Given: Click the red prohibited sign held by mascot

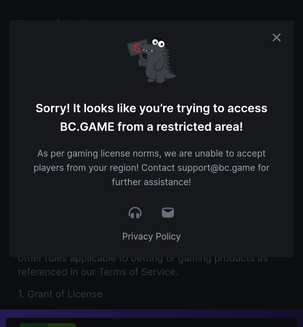Looking at the screenshot, I should (x=137, y=48).
